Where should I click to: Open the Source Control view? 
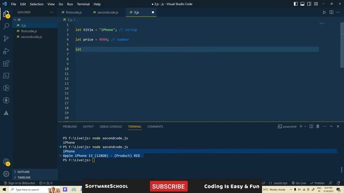[6, 39]
